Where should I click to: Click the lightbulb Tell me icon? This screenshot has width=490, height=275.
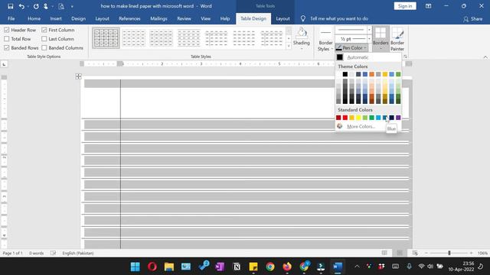point(303,18)
